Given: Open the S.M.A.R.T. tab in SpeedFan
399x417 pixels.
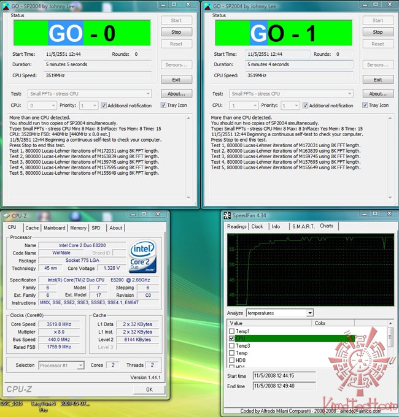Looking at the screenshot, I should (x=303, y=226).
